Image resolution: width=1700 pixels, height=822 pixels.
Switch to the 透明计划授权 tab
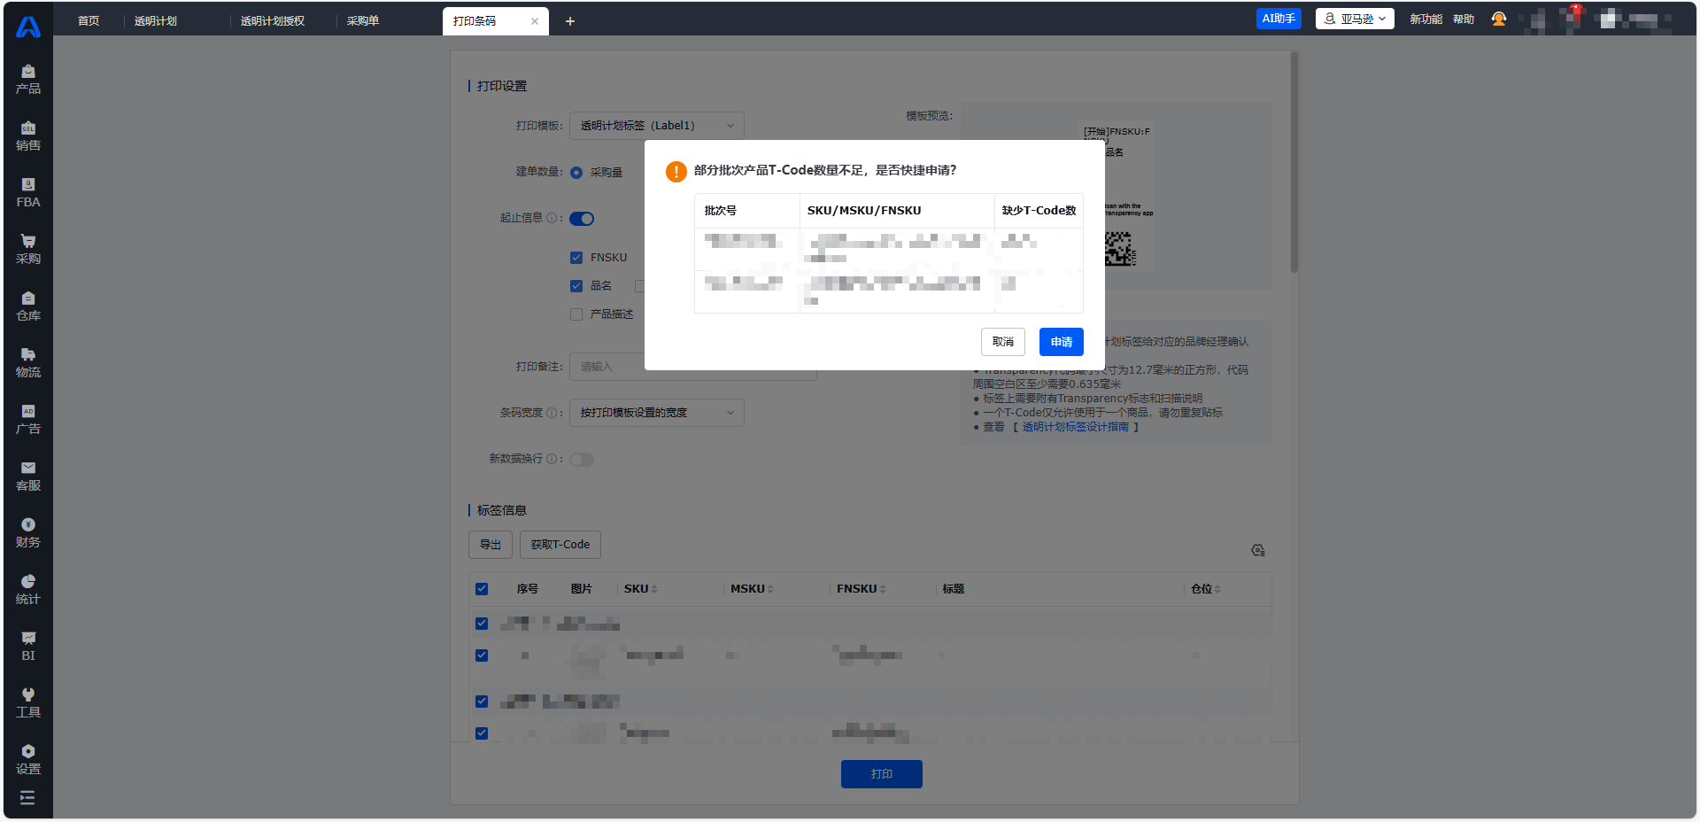click(273, 20)
